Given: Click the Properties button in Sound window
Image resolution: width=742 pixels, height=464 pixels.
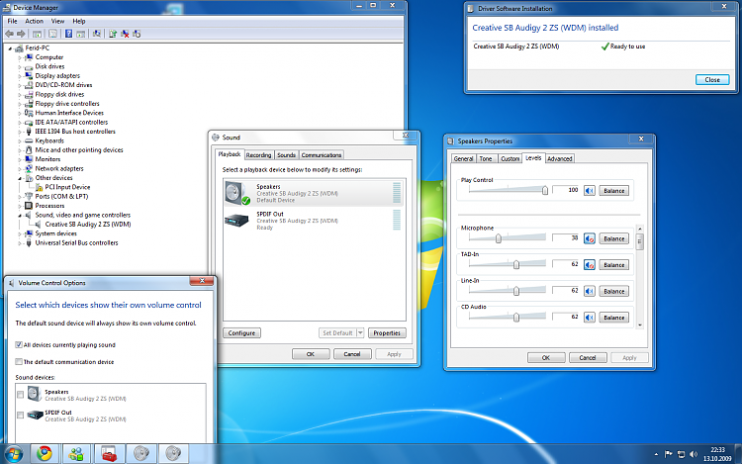Looking at the screenshot, I should [387, 333].
